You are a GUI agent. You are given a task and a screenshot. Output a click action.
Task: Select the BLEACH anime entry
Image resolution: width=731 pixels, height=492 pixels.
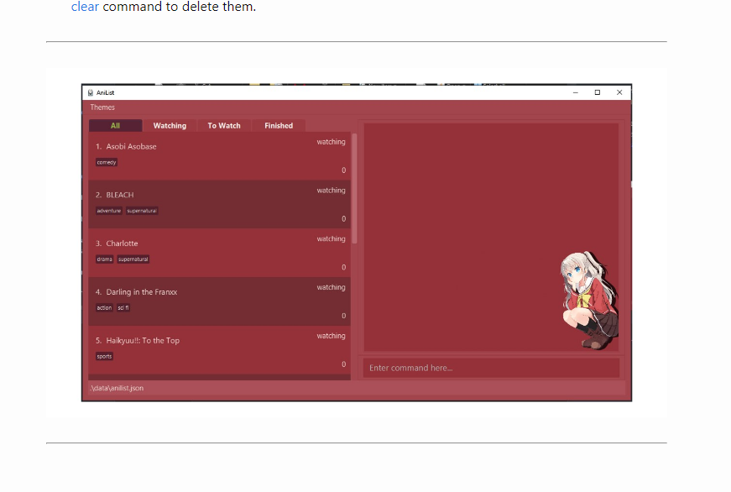coord(219,204)
